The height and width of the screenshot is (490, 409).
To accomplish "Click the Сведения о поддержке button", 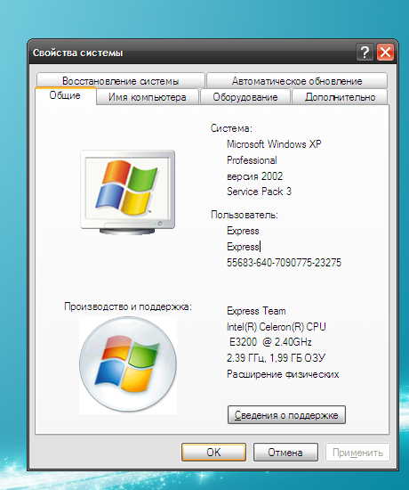I will pos(286,415).
